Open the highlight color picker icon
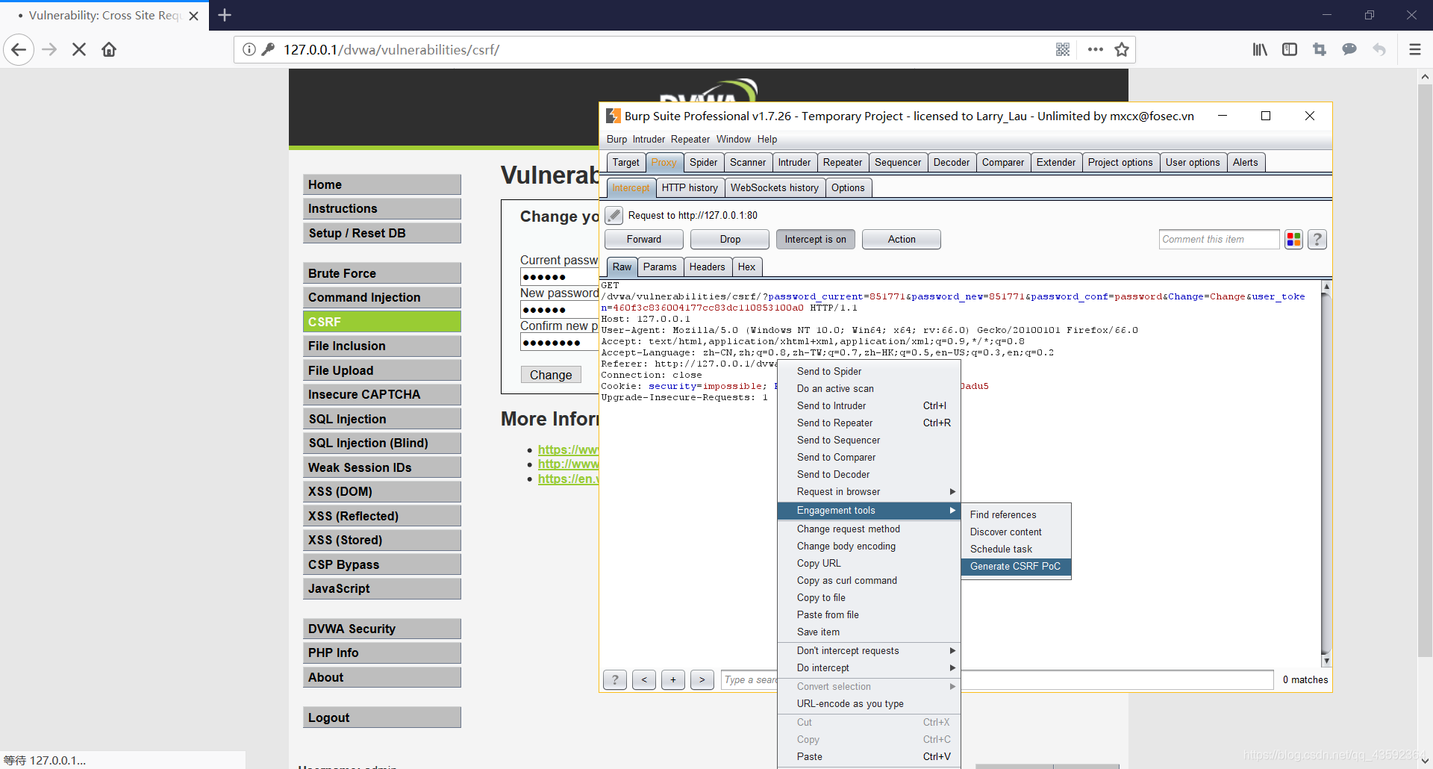The width and height of the screenshot is (1433, 769). tap(1293, 240)
